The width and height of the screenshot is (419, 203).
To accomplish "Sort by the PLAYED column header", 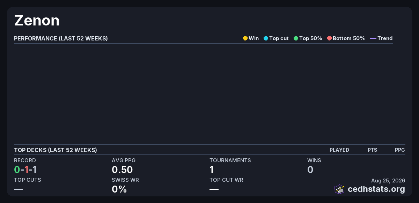I will point(339,150).
